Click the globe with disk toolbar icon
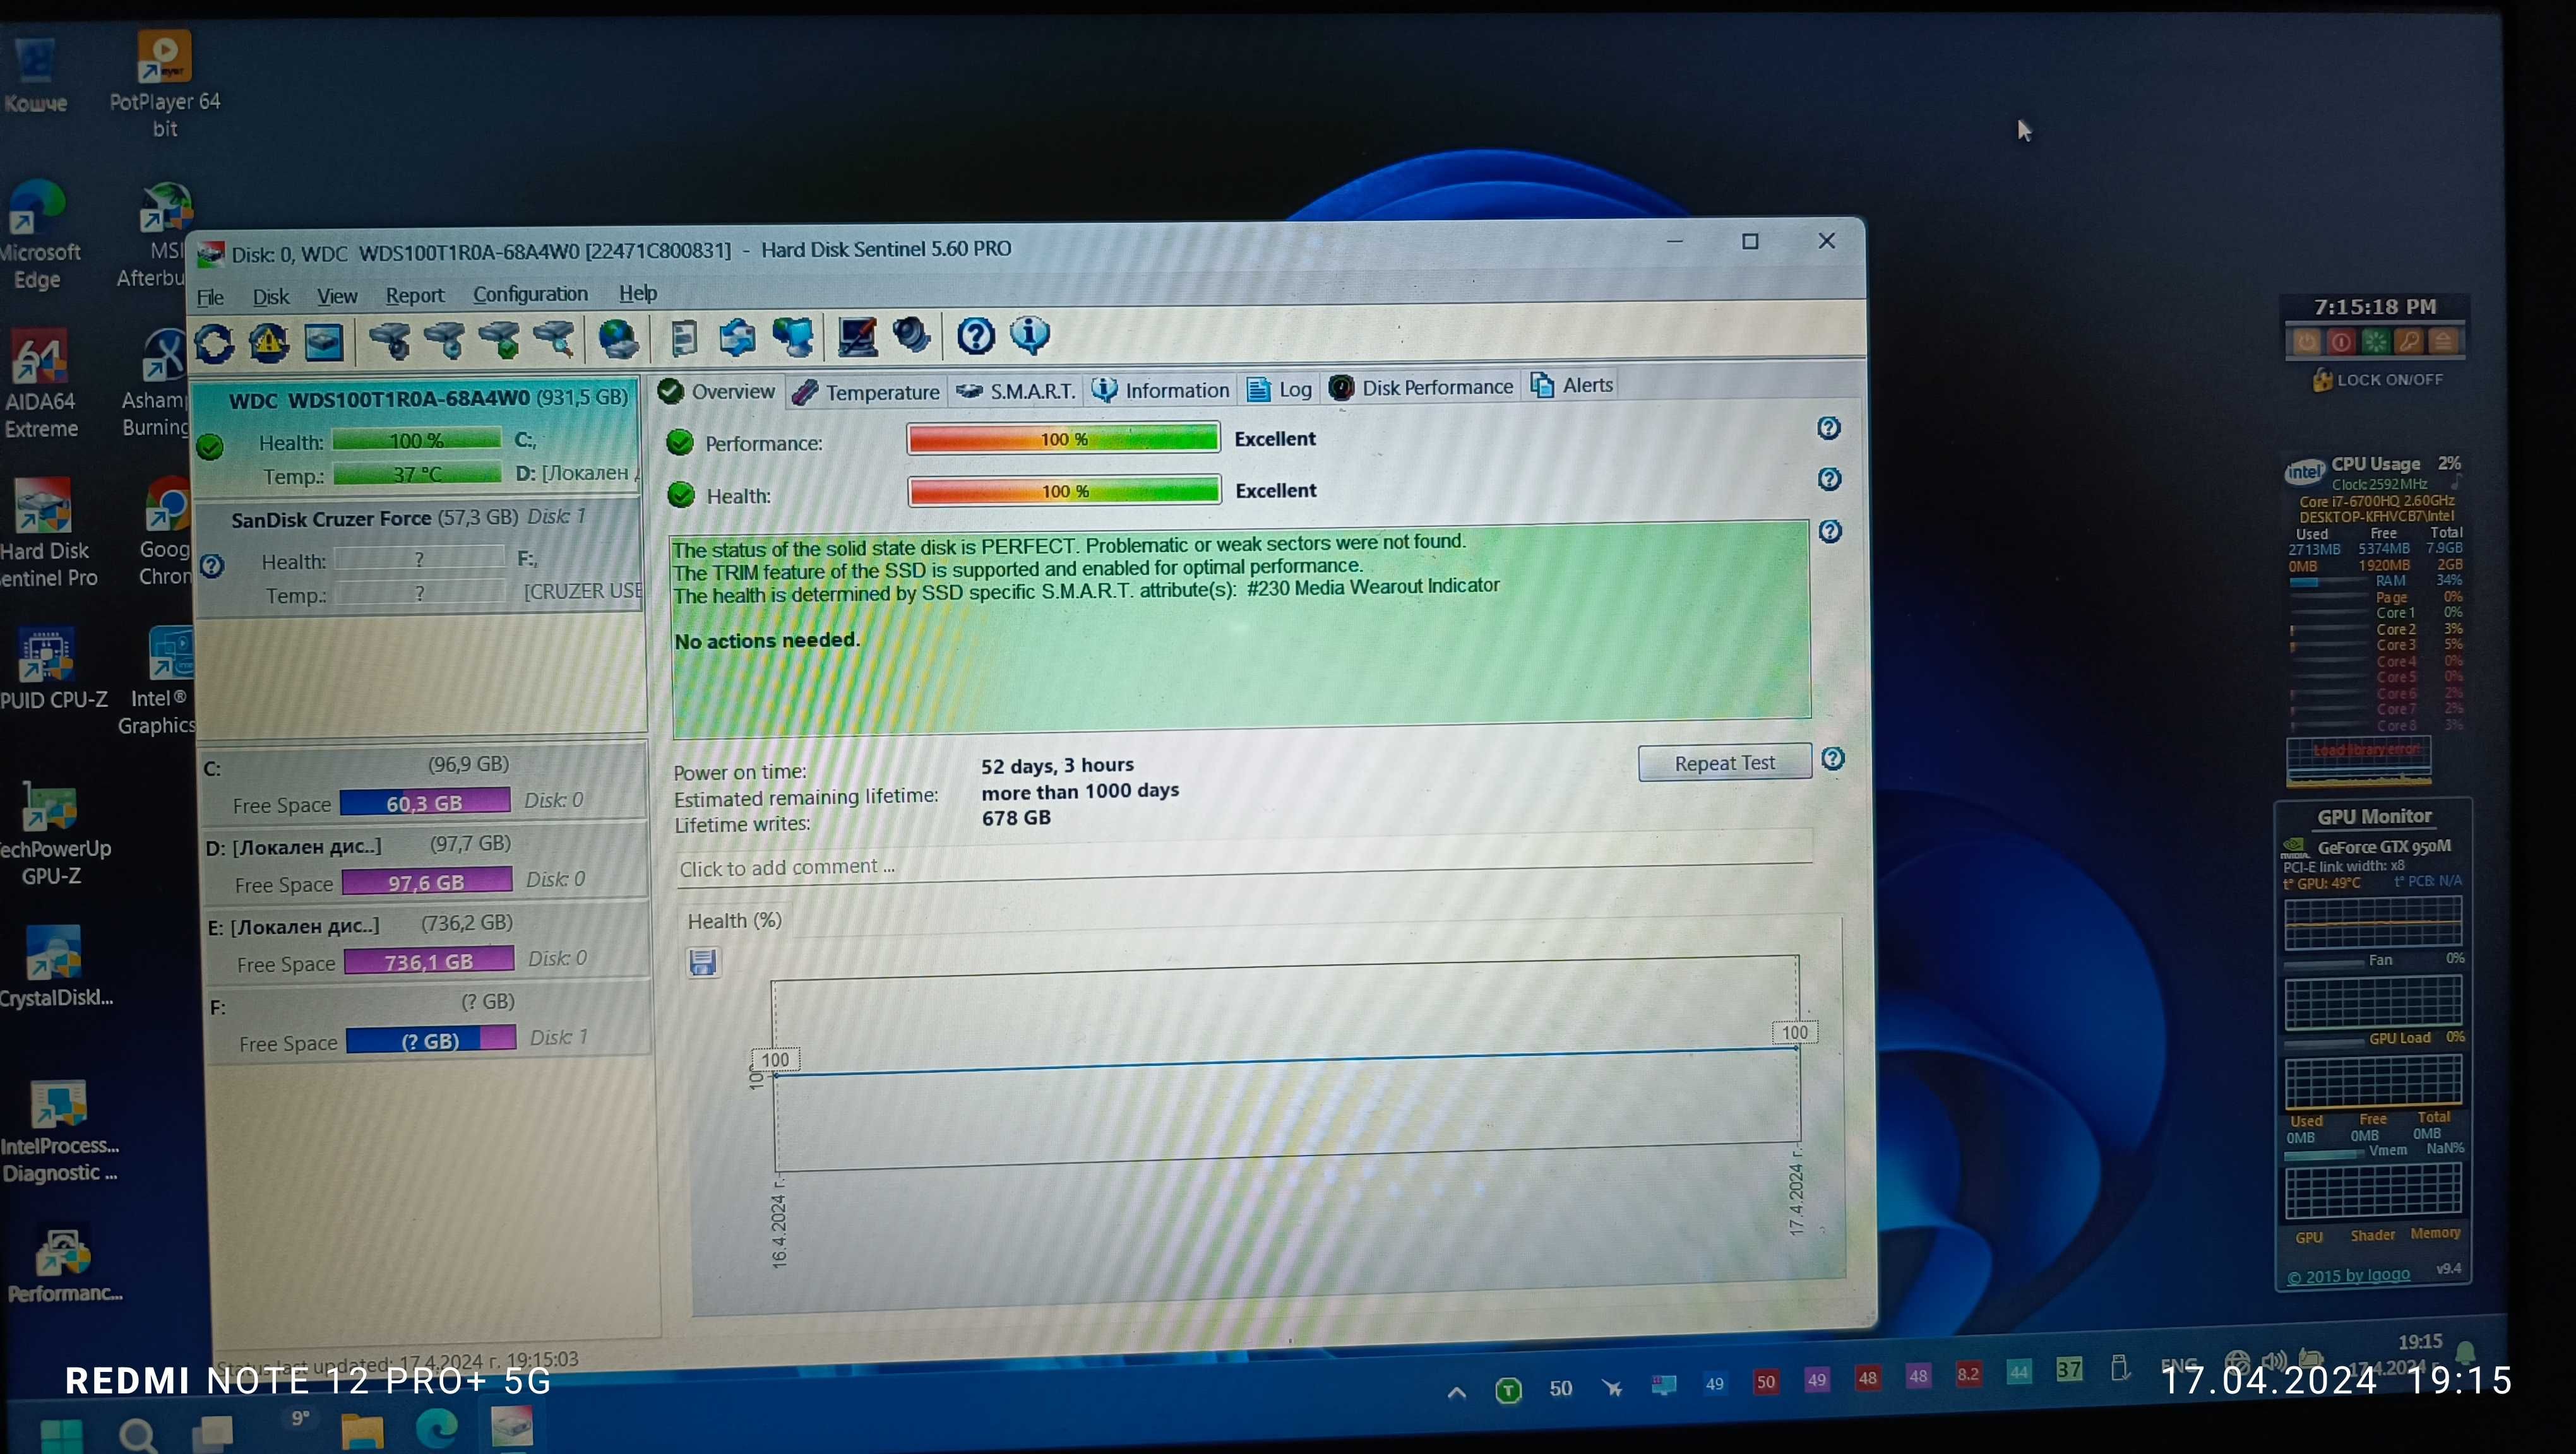Viewport: 2576px width, 1454px height. pyautogui.click(x=618, y=339)
